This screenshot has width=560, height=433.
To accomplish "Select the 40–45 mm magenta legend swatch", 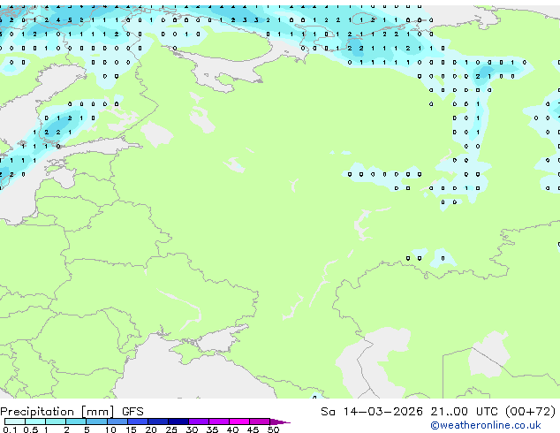I will [x=239, y=422].
